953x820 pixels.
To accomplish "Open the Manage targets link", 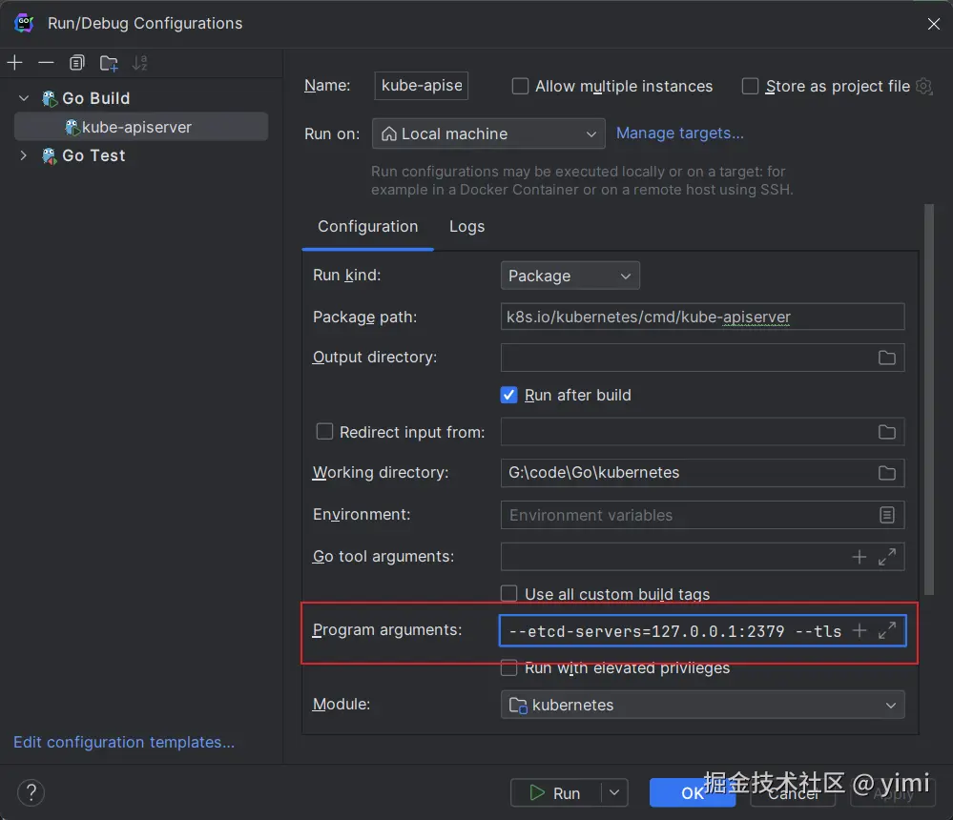I will click(679, 133).
